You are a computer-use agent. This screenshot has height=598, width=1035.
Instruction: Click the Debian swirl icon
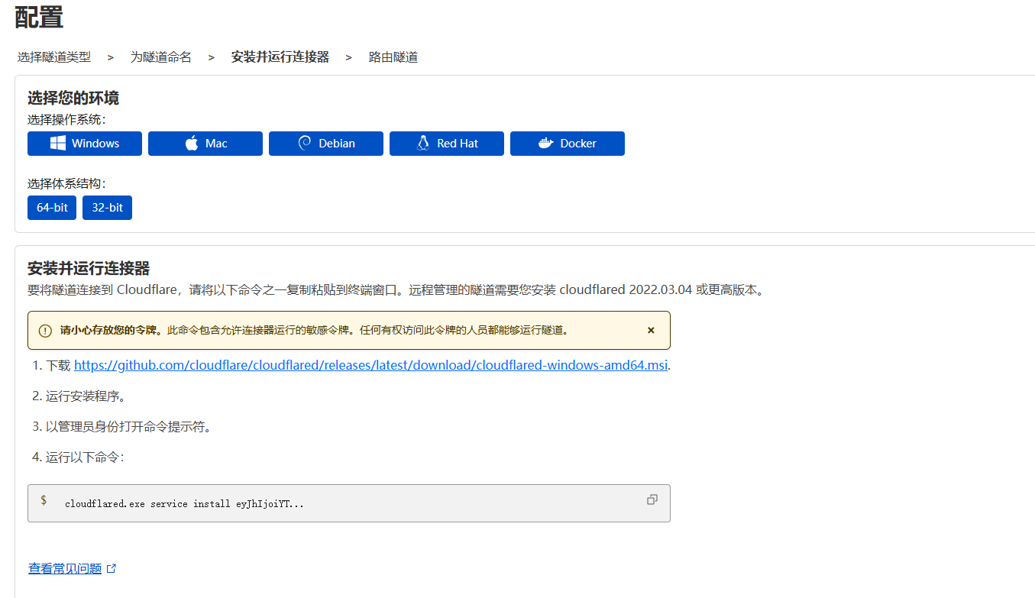(x=304, y=144)
